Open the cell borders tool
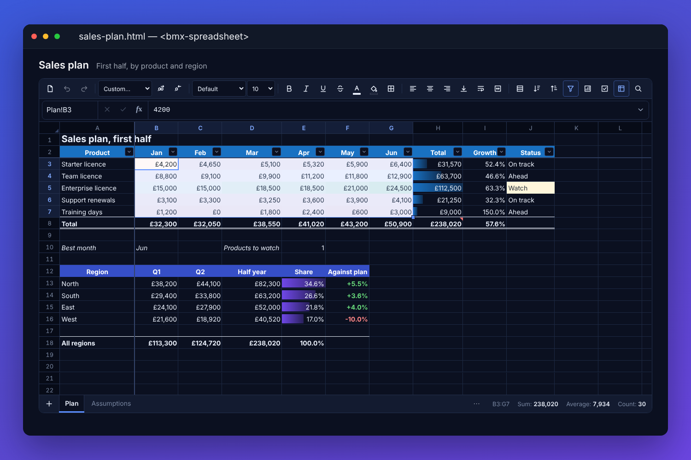 [x=391, y=89]
